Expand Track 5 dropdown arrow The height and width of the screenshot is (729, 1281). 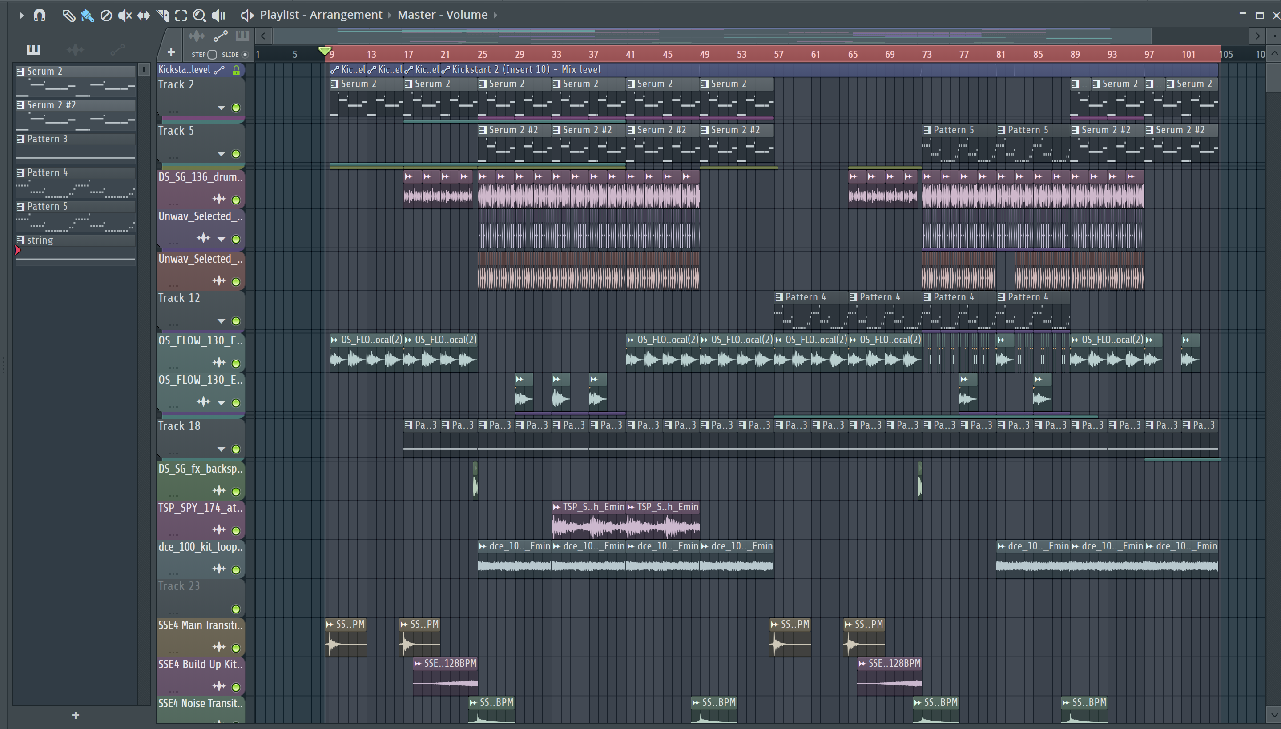coord(221,154)
